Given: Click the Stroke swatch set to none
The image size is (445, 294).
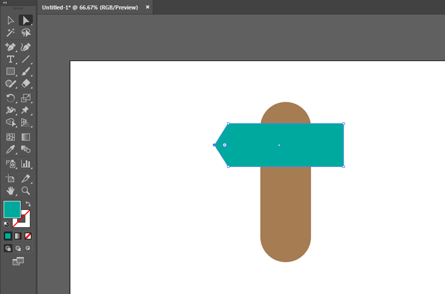Looking at the screenshot, I should (x=24, y=221).
